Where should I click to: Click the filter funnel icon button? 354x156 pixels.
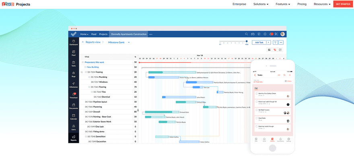275,43
